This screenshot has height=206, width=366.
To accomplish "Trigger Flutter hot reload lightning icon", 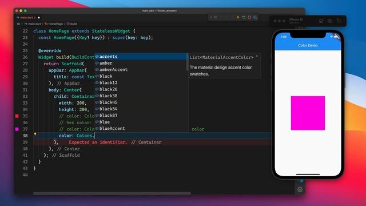I will tap(238, 17).
